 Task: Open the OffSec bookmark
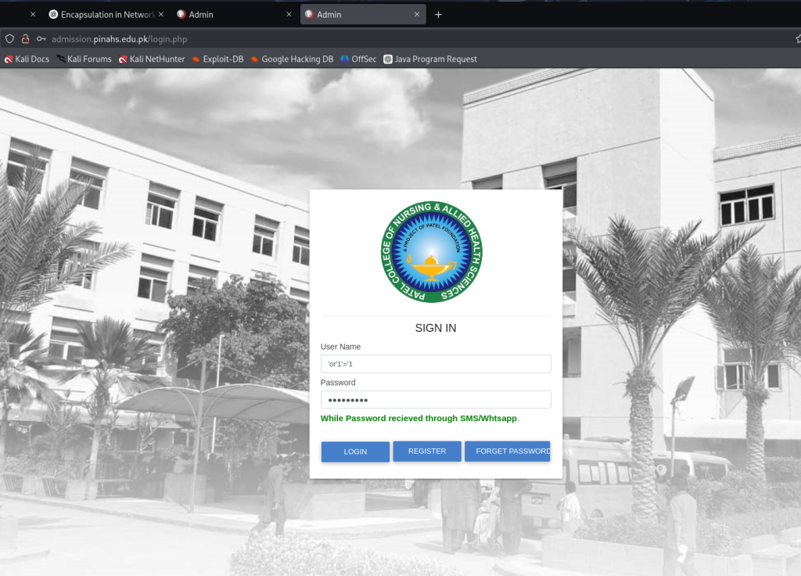tap(358, 59)
